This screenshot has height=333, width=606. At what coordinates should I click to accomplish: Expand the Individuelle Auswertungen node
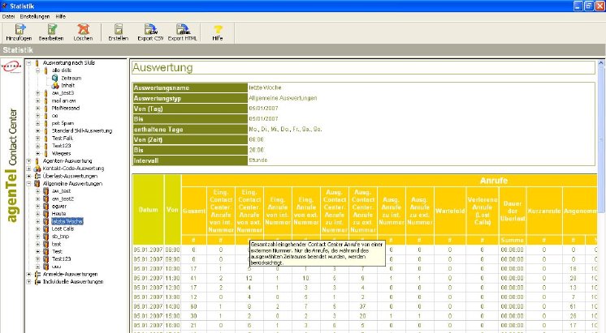click(28, 282)
